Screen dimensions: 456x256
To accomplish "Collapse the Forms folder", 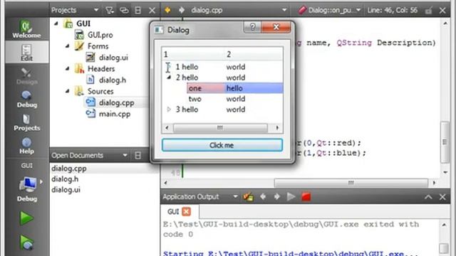I will [x=67, y=46].
